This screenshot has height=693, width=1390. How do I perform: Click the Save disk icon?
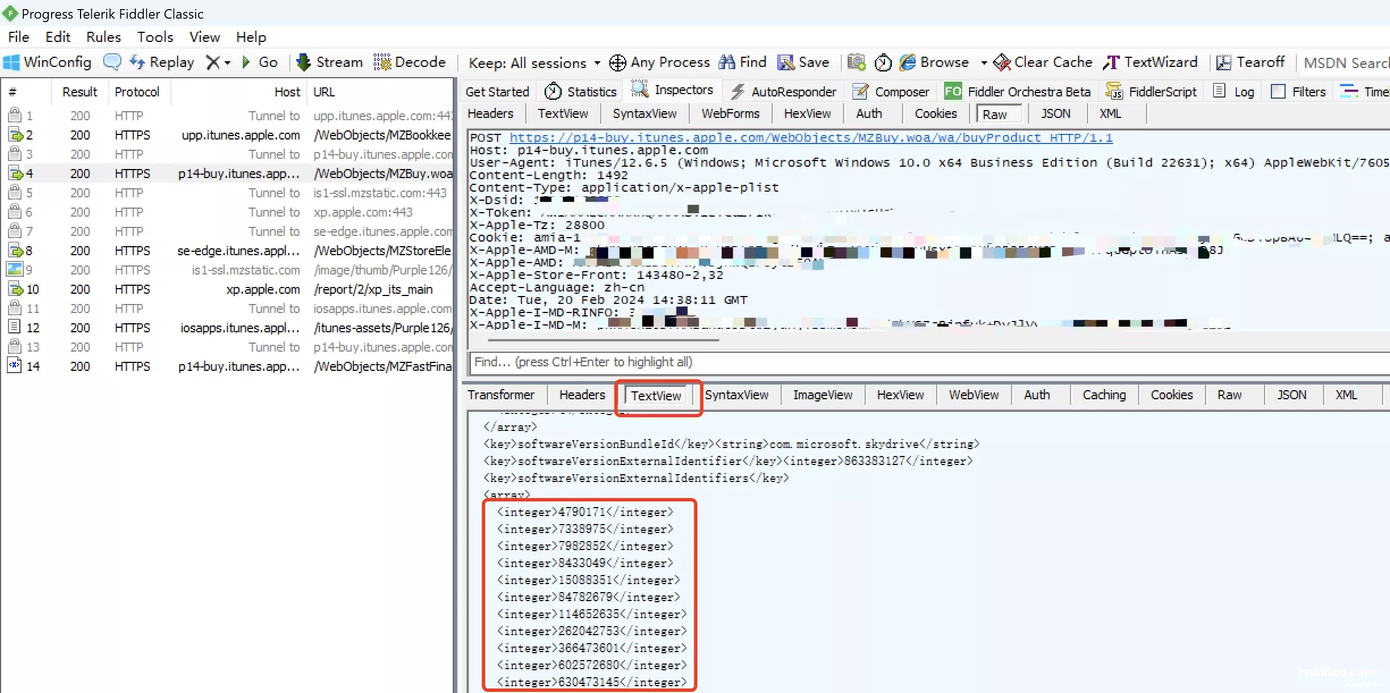click(786, 62)
